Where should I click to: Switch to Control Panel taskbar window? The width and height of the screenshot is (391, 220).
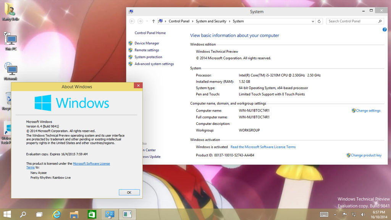pos(110,214)
